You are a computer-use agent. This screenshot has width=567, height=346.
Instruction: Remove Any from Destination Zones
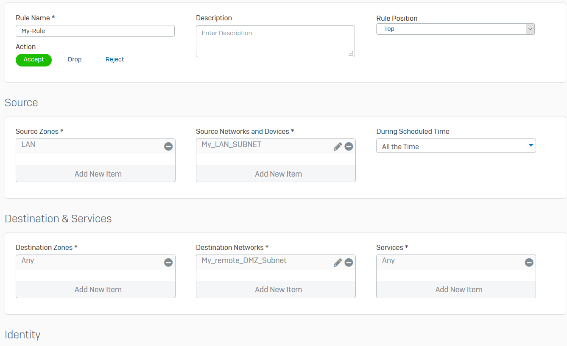pyautogui.click(x=168, y=263)
